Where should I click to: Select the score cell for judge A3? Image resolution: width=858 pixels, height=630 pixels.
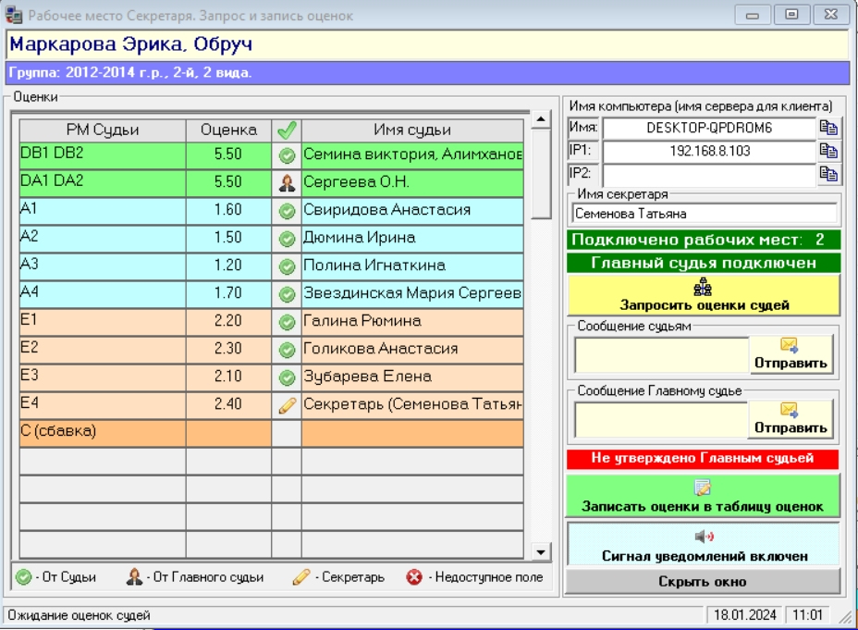[227, 266]
